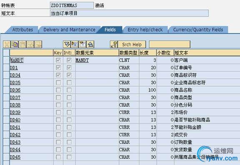Image resolution: width=240 pixels, height=165 pixels.
Task: Click the Collapse All Includes icon
Action: (x=90, y=45)
